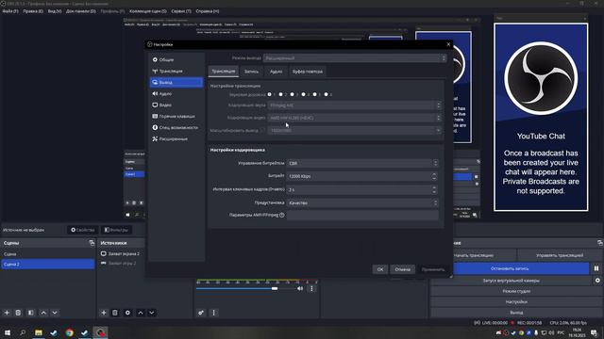
Task: Click Manage Broadcast (Управлять трансляцией) button
Action: pyautogui.click(x=560, y=255)
